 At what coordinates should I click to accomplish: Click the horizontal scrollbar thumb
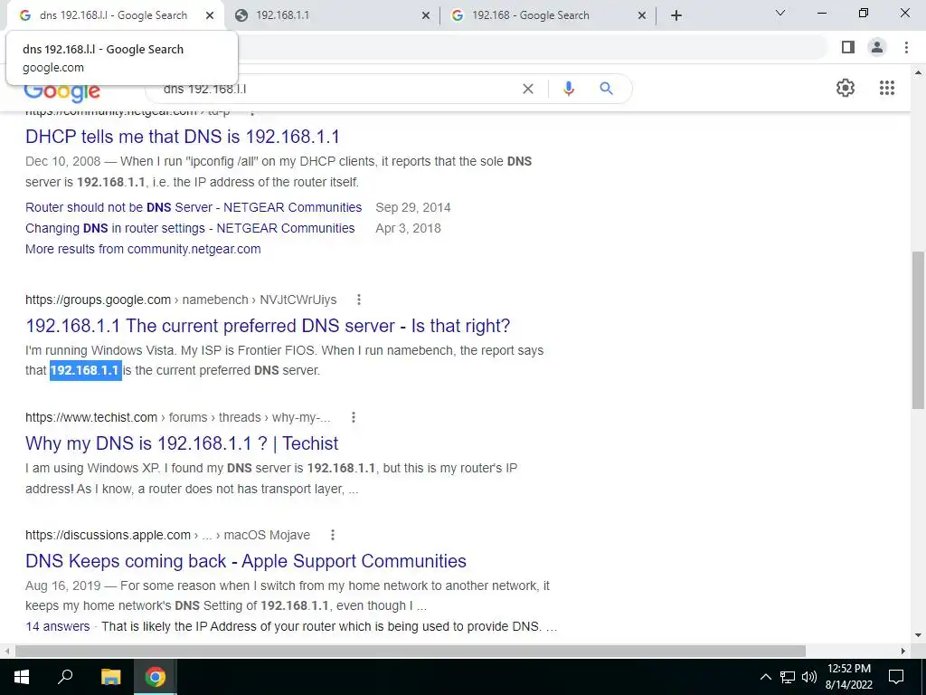point(411,651)
